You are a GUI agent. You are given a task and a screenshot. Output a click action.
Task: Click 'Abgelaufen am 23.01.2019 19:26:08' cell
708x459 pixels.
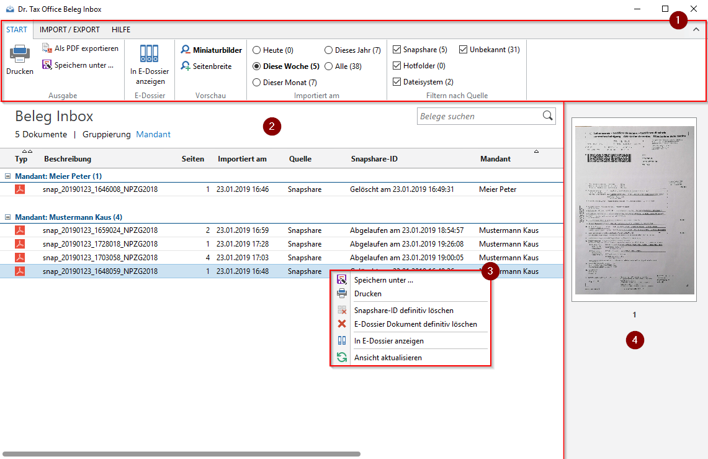click(x=406, y=244)
